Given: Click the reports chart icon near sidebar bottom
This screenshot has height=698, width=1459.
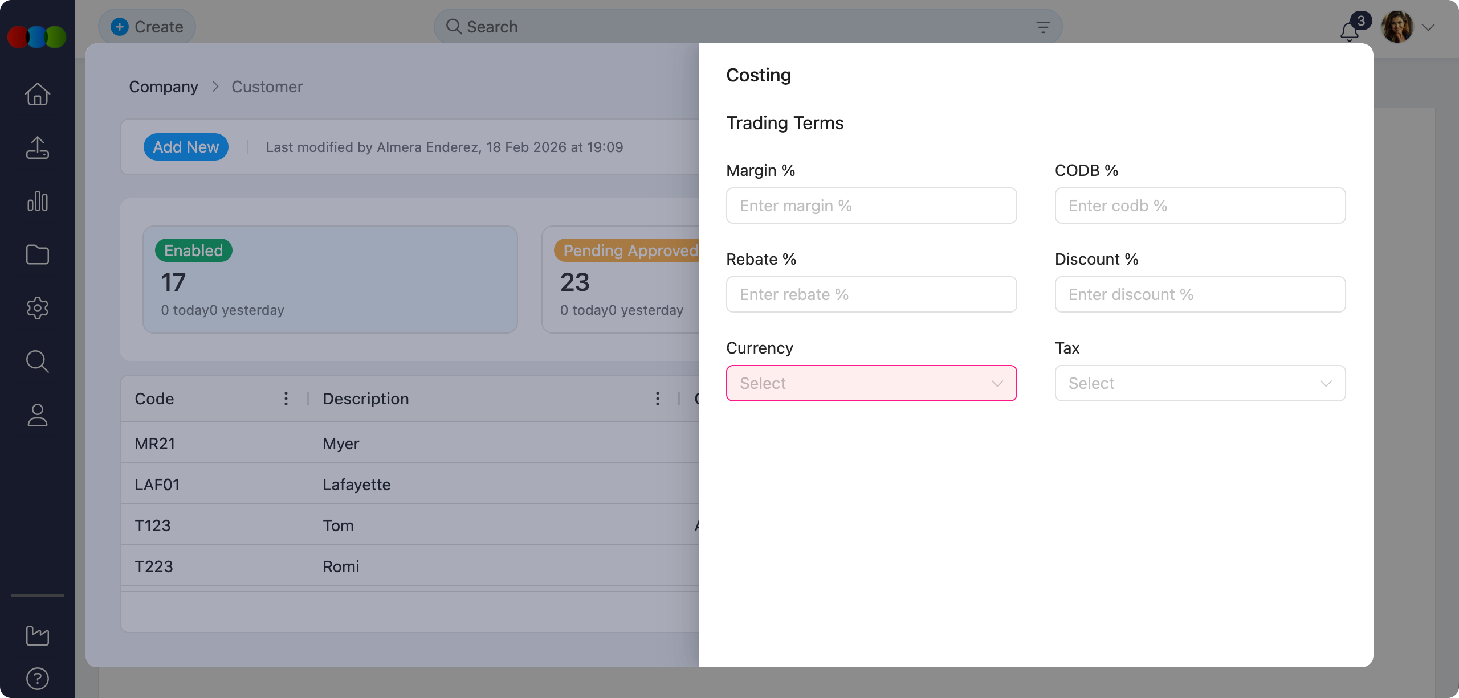Looking at the screenshot, I should pyautogui.click(x=37, y=636).
